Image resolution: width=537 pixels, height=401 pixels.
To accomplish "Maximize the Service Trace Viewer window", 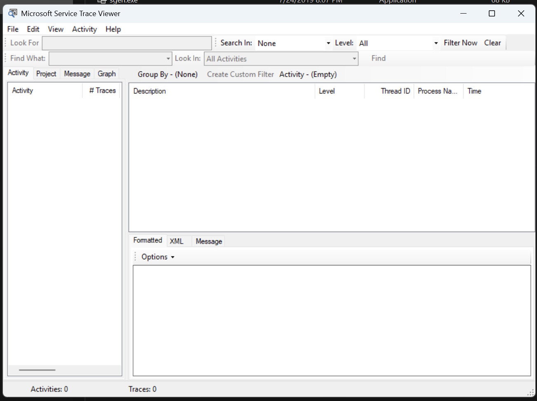I will click(492, 14).
